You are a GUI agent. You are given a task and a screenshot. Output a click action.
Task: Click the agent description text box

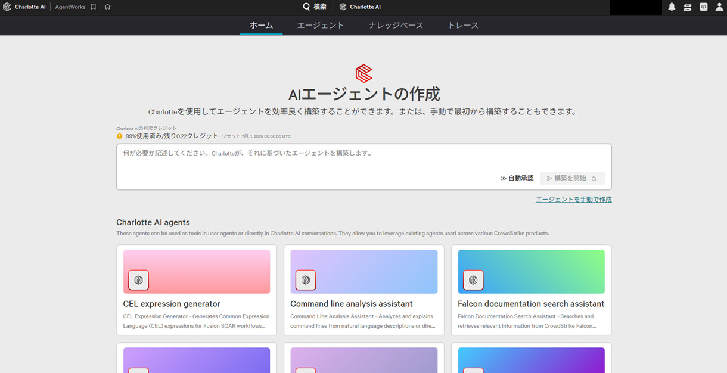(363, 167)
